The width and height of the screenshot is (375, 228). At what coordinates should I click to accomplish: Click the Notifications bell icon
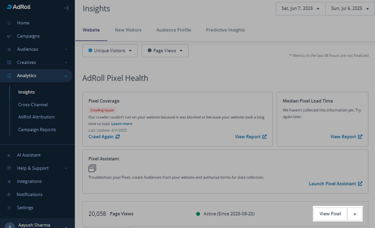coord(9,195)
